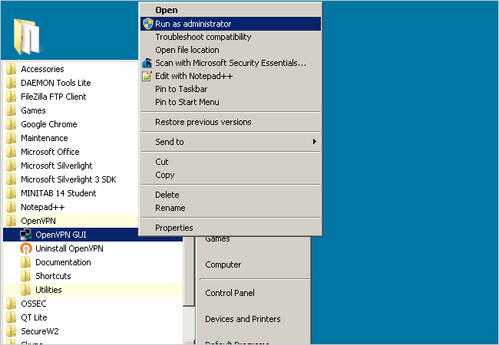Click the Microsoft Security Essentials scan icon
499x345 pixels.
pos(147,63)
